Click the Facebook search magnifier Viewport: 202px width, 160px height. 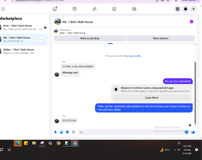(3, 9)
